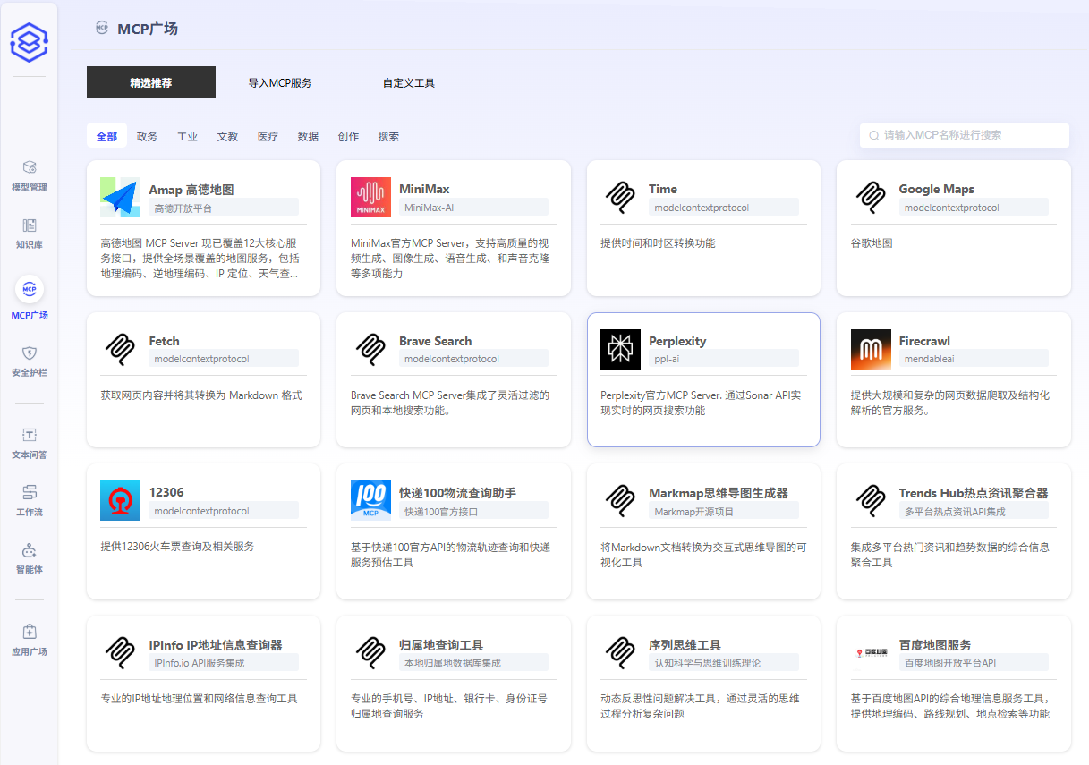Click the Brave Search card icon
This screenshot has width=1089, height=765.
click(x=370, y=349)
